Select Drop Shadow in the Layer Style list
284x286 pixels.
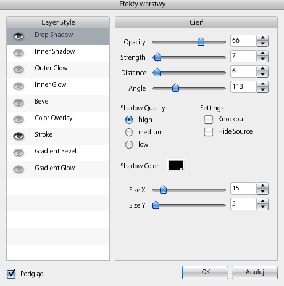58,36
